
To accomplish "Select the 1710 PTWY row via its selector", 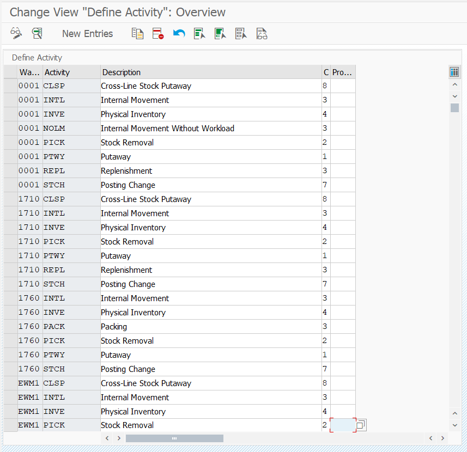I will 10,256.
